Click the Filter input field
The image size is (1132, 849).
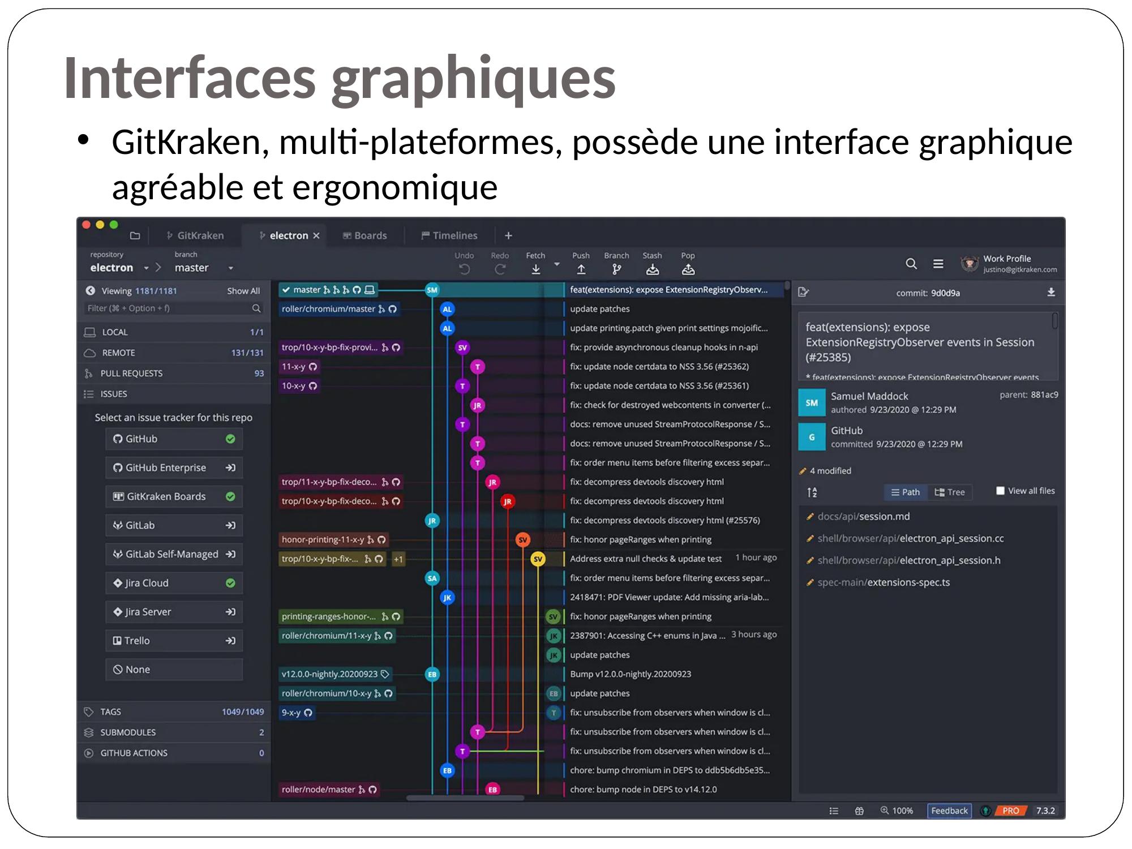pyautogui.click(x=173, y=308)
